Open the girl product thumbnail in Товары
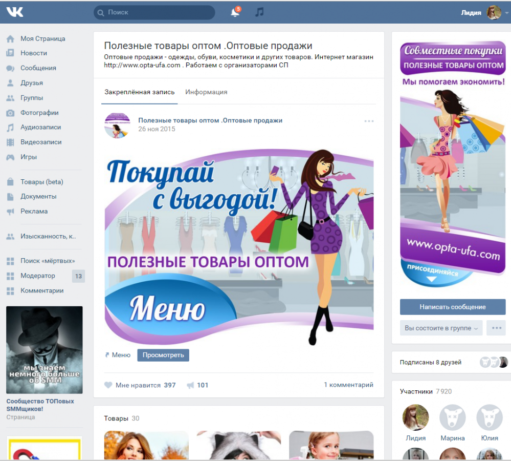Screen dimensions: 511x461 331,445
